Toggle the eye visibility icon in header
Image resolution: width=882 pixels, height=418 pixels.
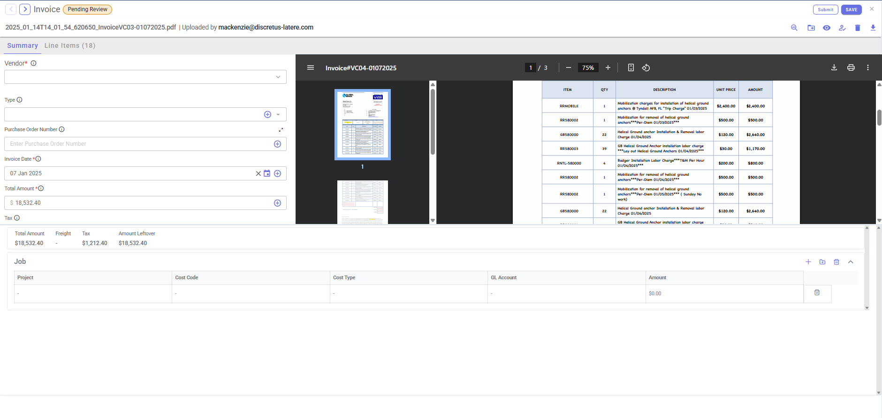827,28
